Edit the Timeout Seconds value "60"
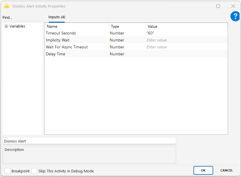 click(x=185, y=33)
